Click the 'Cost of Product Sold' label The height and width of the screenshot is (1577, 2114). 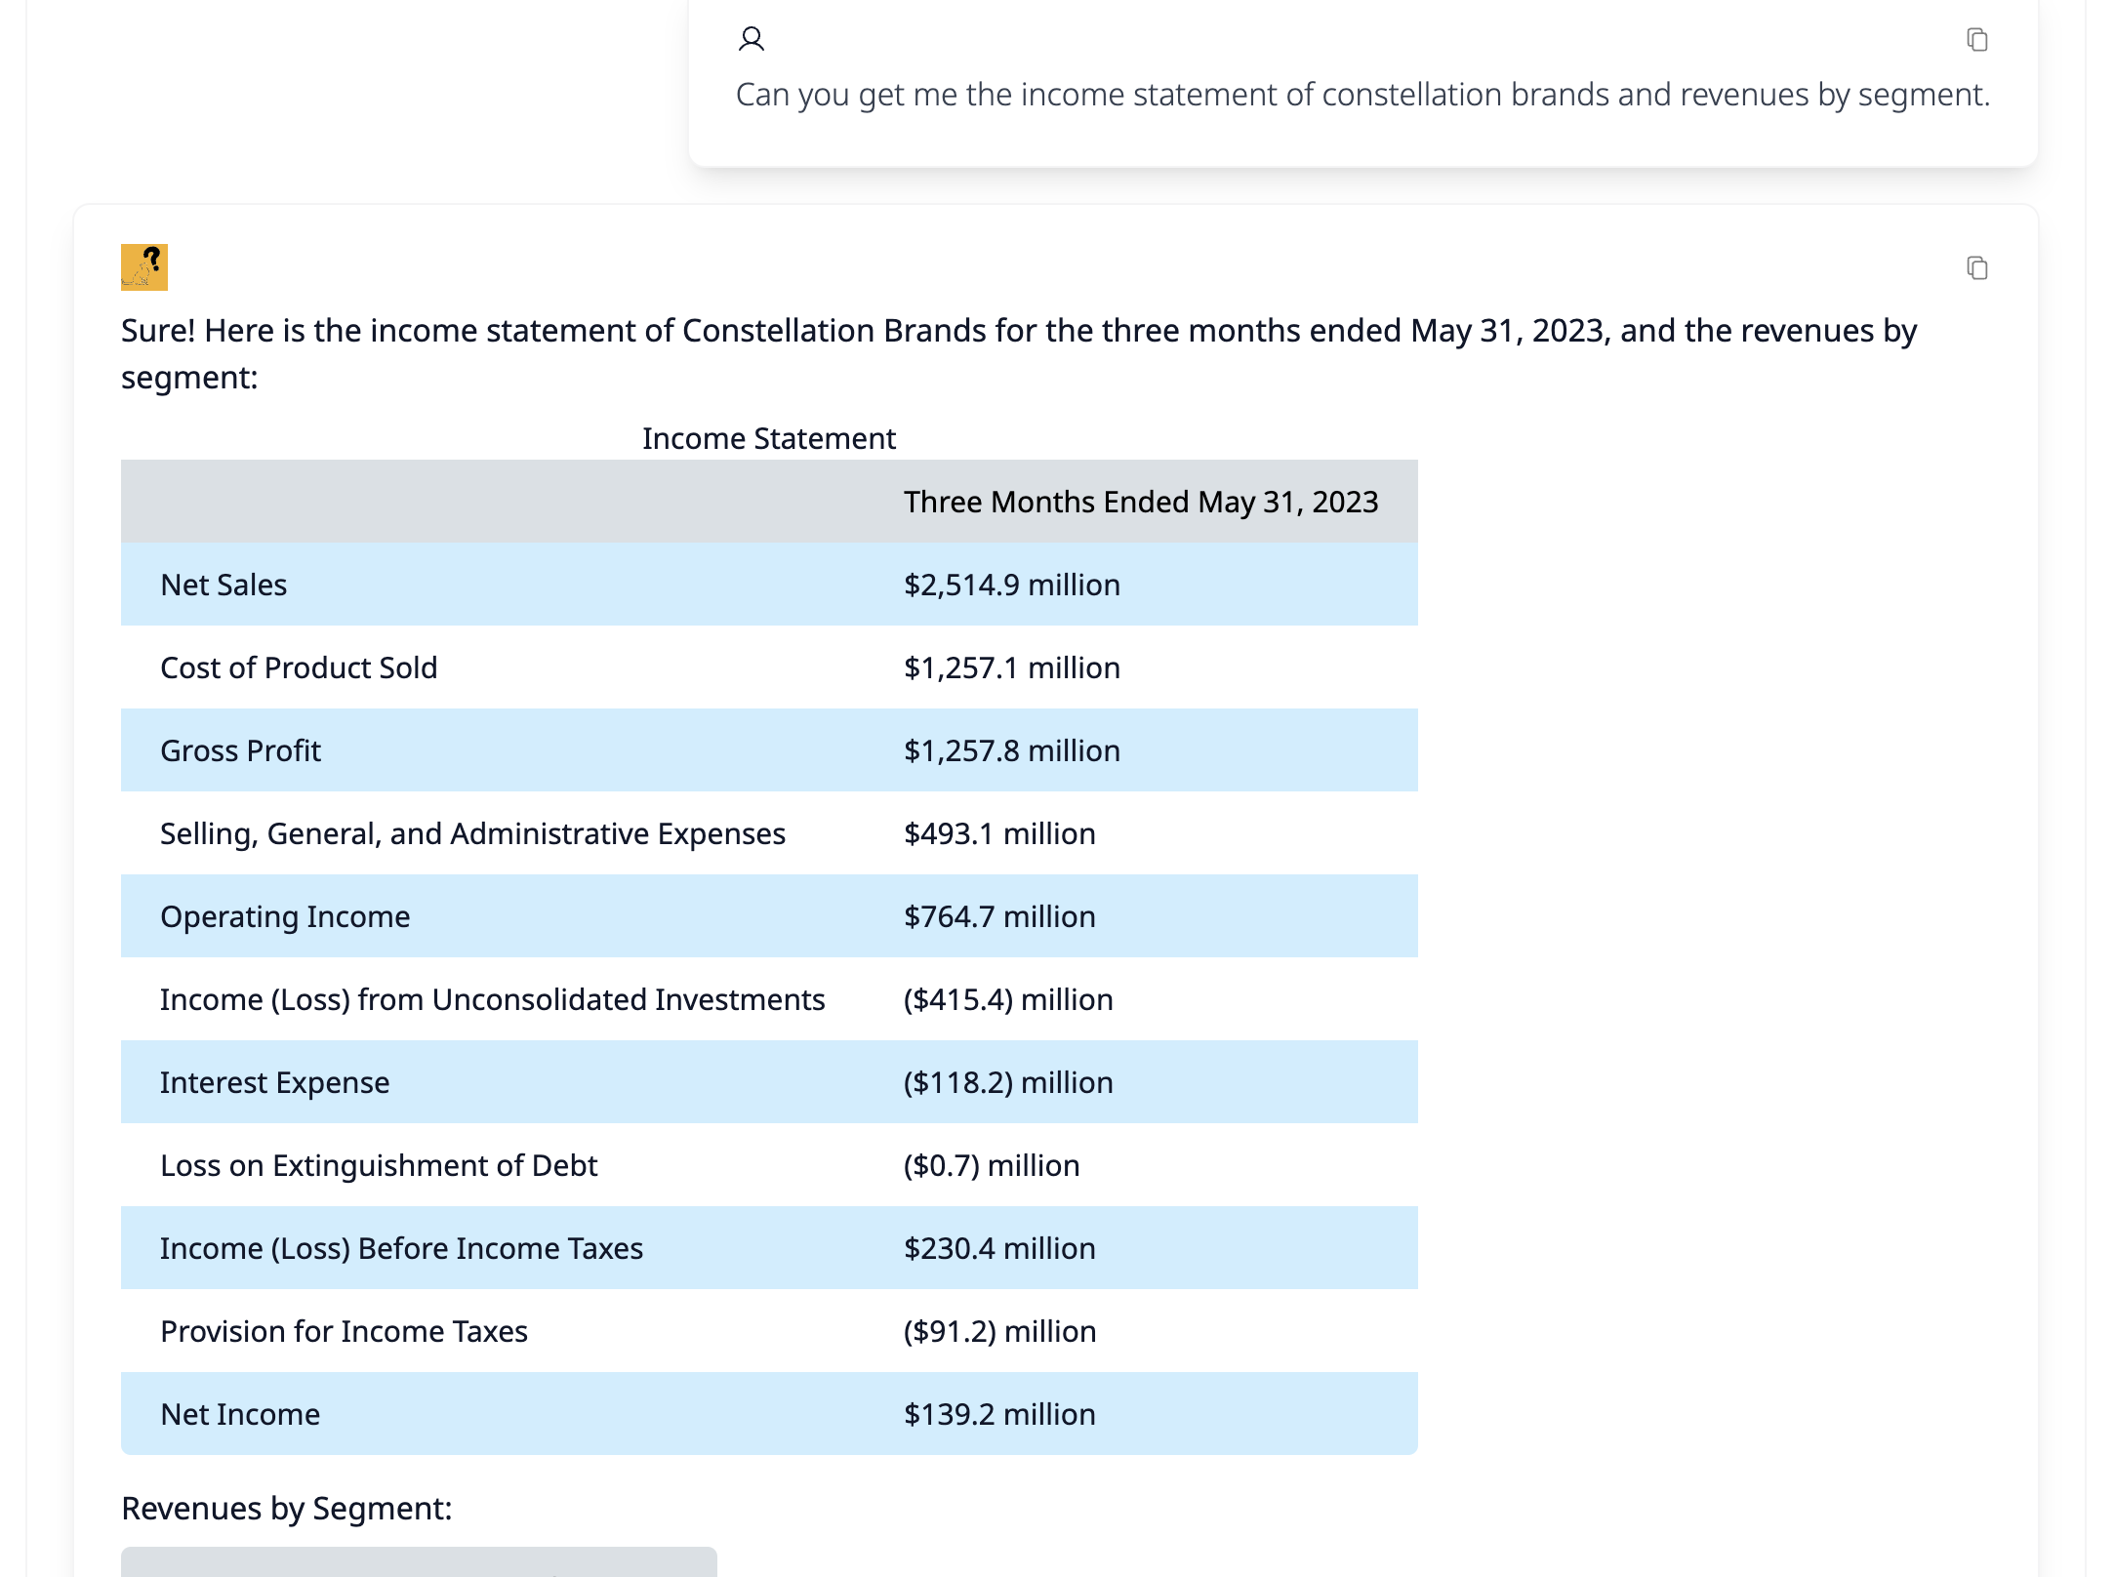[299, 667]
